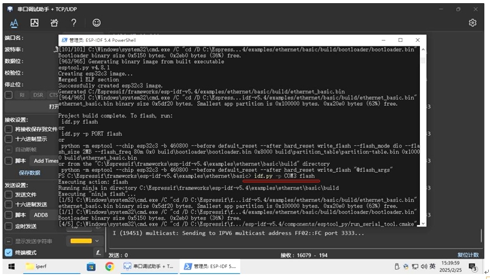Enable 定时发送 checkbox

(9, 226)
